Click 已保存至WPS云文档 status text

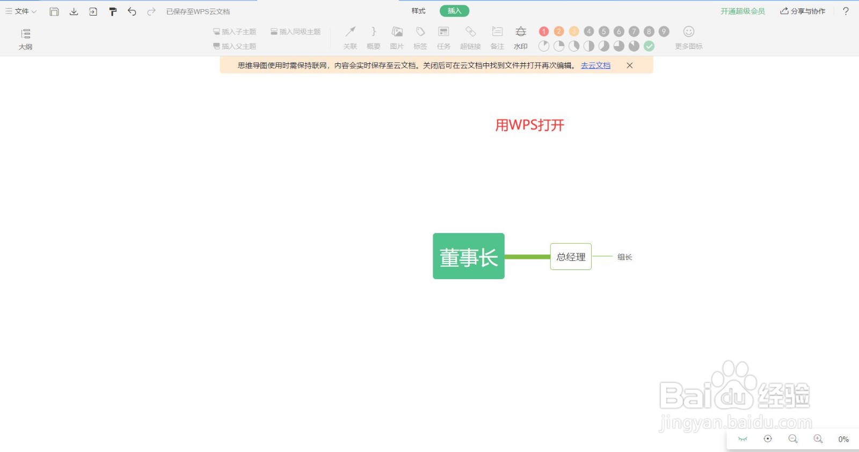[x=198, y=11]
